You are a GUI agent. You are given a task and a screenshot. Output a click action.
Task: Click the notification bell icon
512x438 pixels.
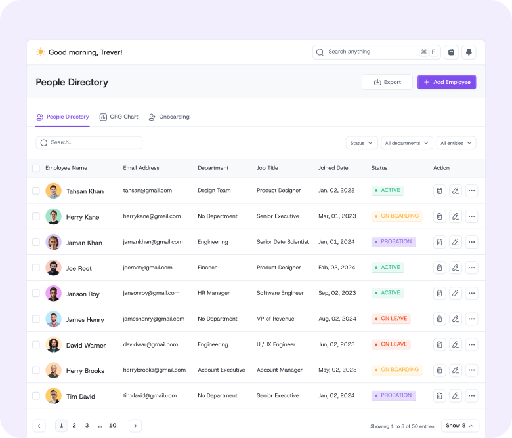(469, 52)
